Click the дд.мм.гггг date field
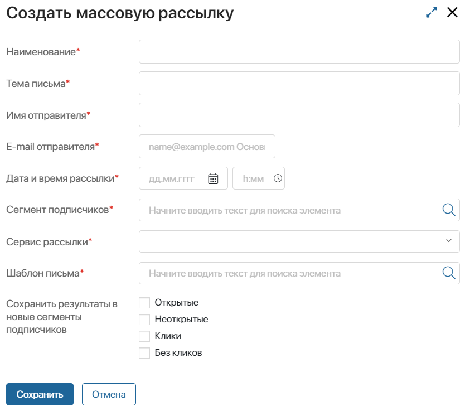Screen dimensions: 470x411 click(183, 178)
